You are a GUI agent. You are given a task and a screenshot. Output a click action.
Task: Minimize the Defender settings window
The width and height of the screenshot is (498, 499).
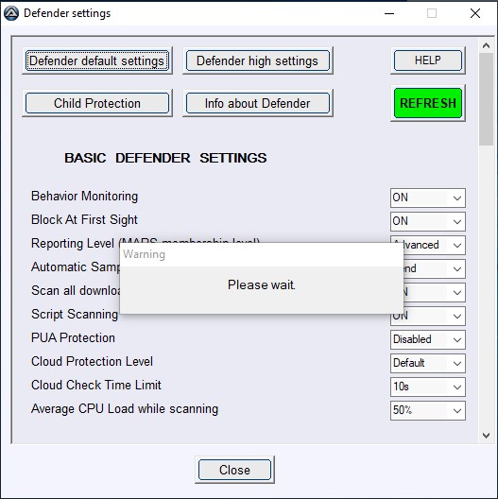389,13
